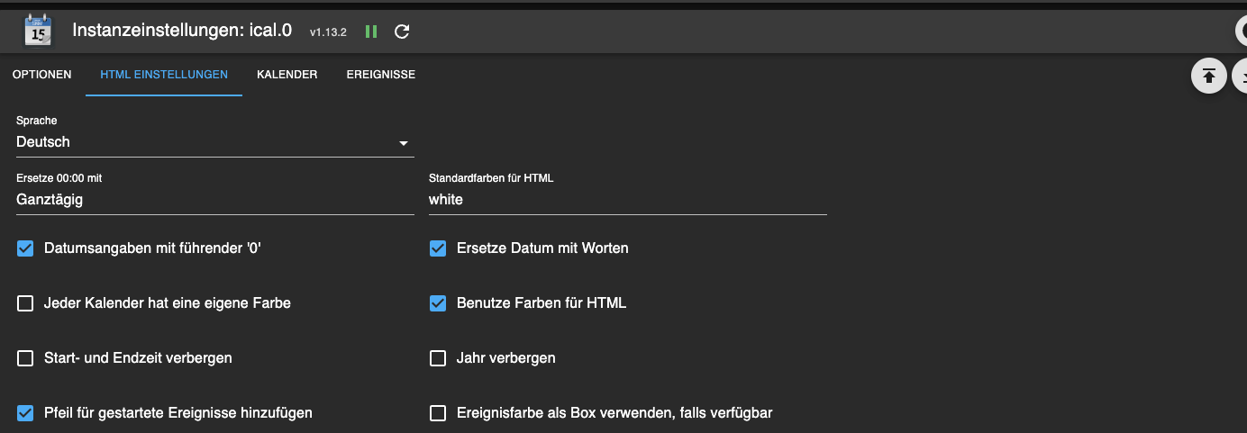Viewport: 1247px width, 433px height.
Task: Toggle Jahr verbergen checkbox
Action: point(438,358)
